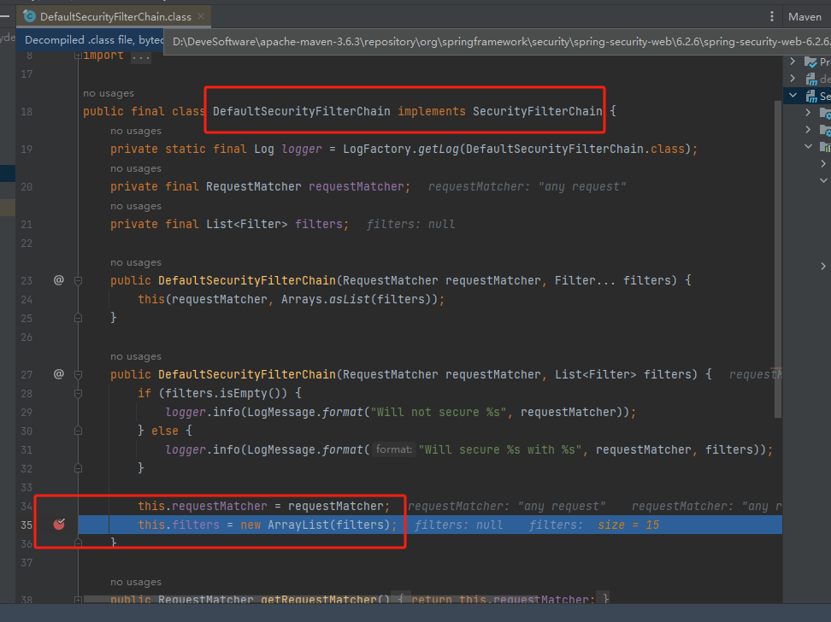
Task: Click the @ annotation icon beside line 27
Action: (x=58, y=373)
